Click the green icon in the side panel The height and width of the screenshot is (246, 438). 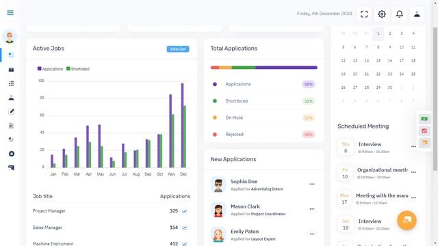tap(424, 119)
